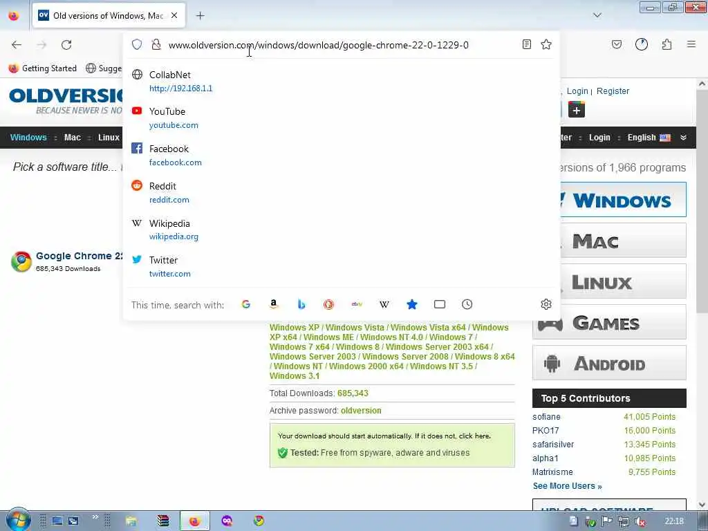Viewport: 708px width, 531px height.
Task: Open the Firefox extensions puzzle icon
Action: point(667,44)
